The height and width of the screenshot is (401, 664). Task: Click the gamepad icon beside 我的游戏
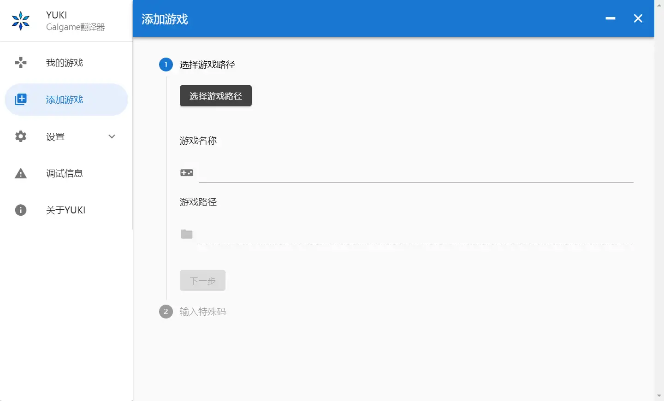pos(21,63)
